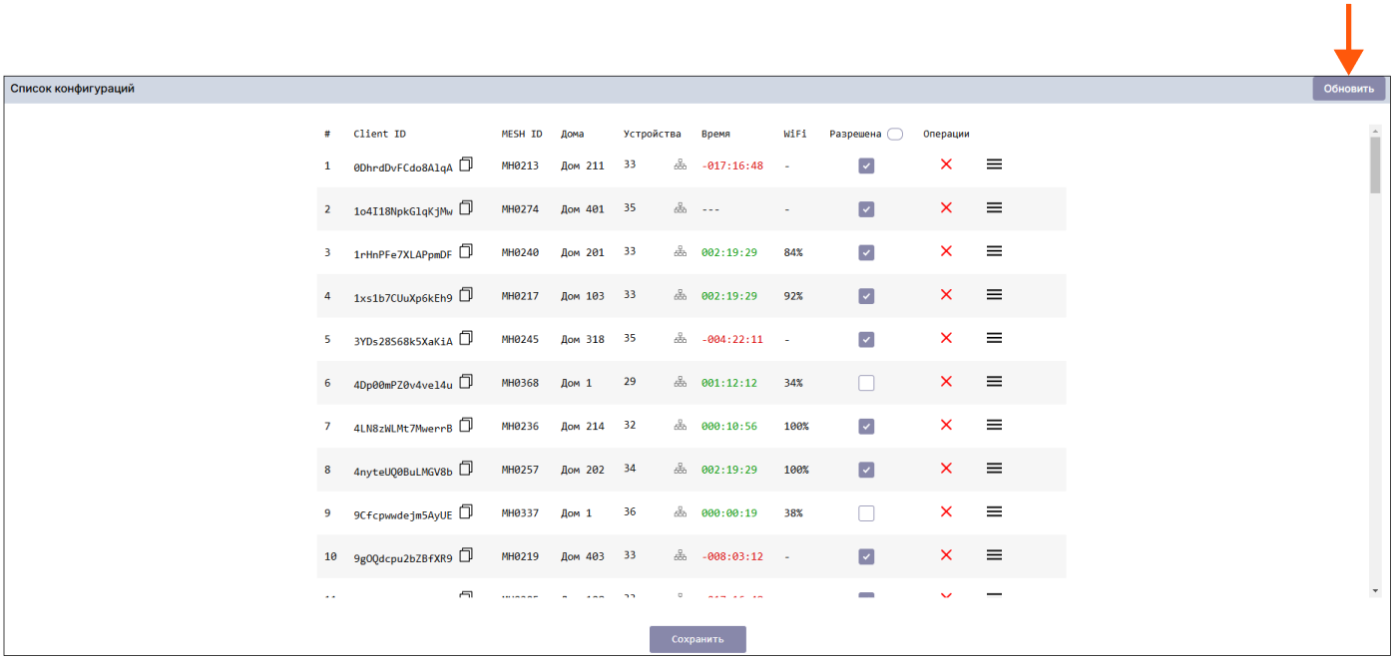The image size is (1397, 661).
Task: Open devices network icon for MH0274
Action: point(681,208)
